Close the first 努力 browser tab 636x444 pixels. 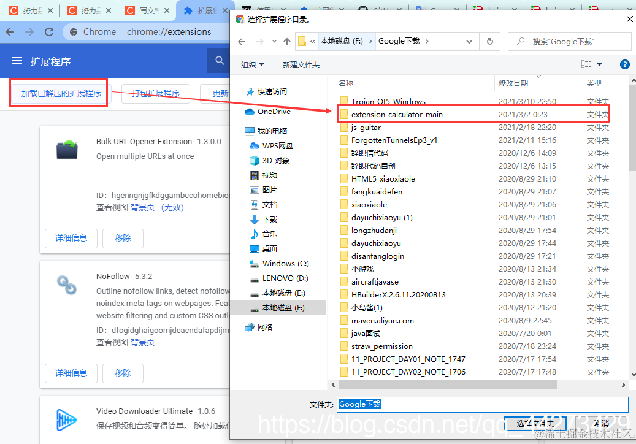[x=50, y=10]
